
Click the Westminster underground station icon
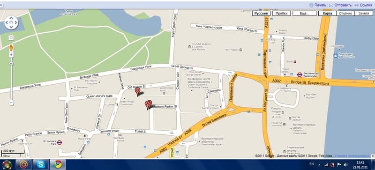(x=300, y=74)
